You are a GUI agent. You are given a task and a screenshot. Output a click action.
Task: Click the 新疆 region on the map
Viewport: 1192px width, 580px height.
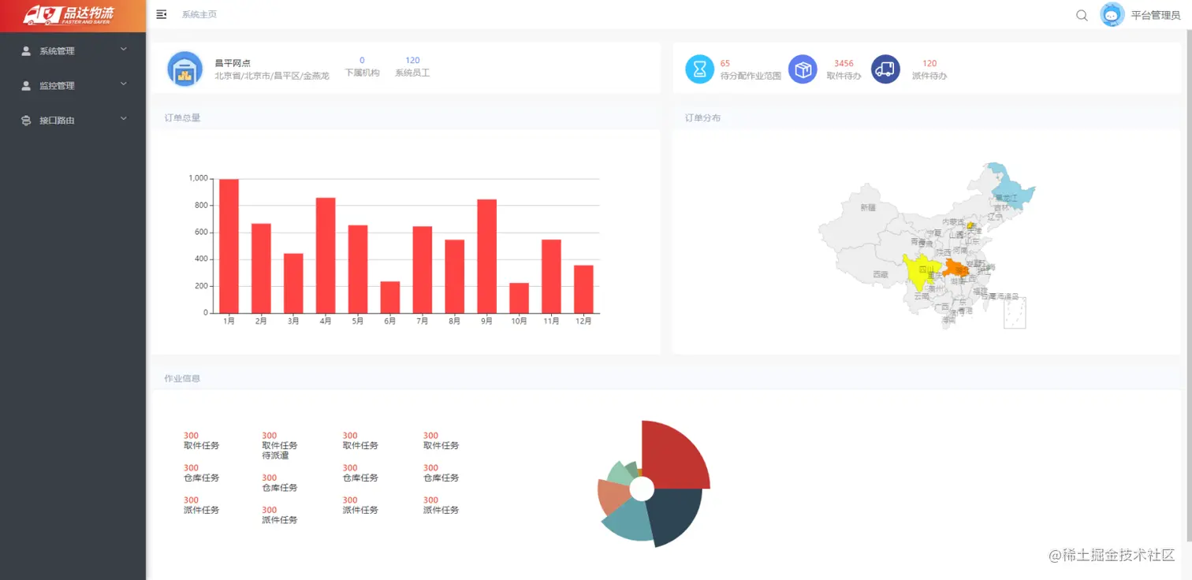click(x=861, y=215)
